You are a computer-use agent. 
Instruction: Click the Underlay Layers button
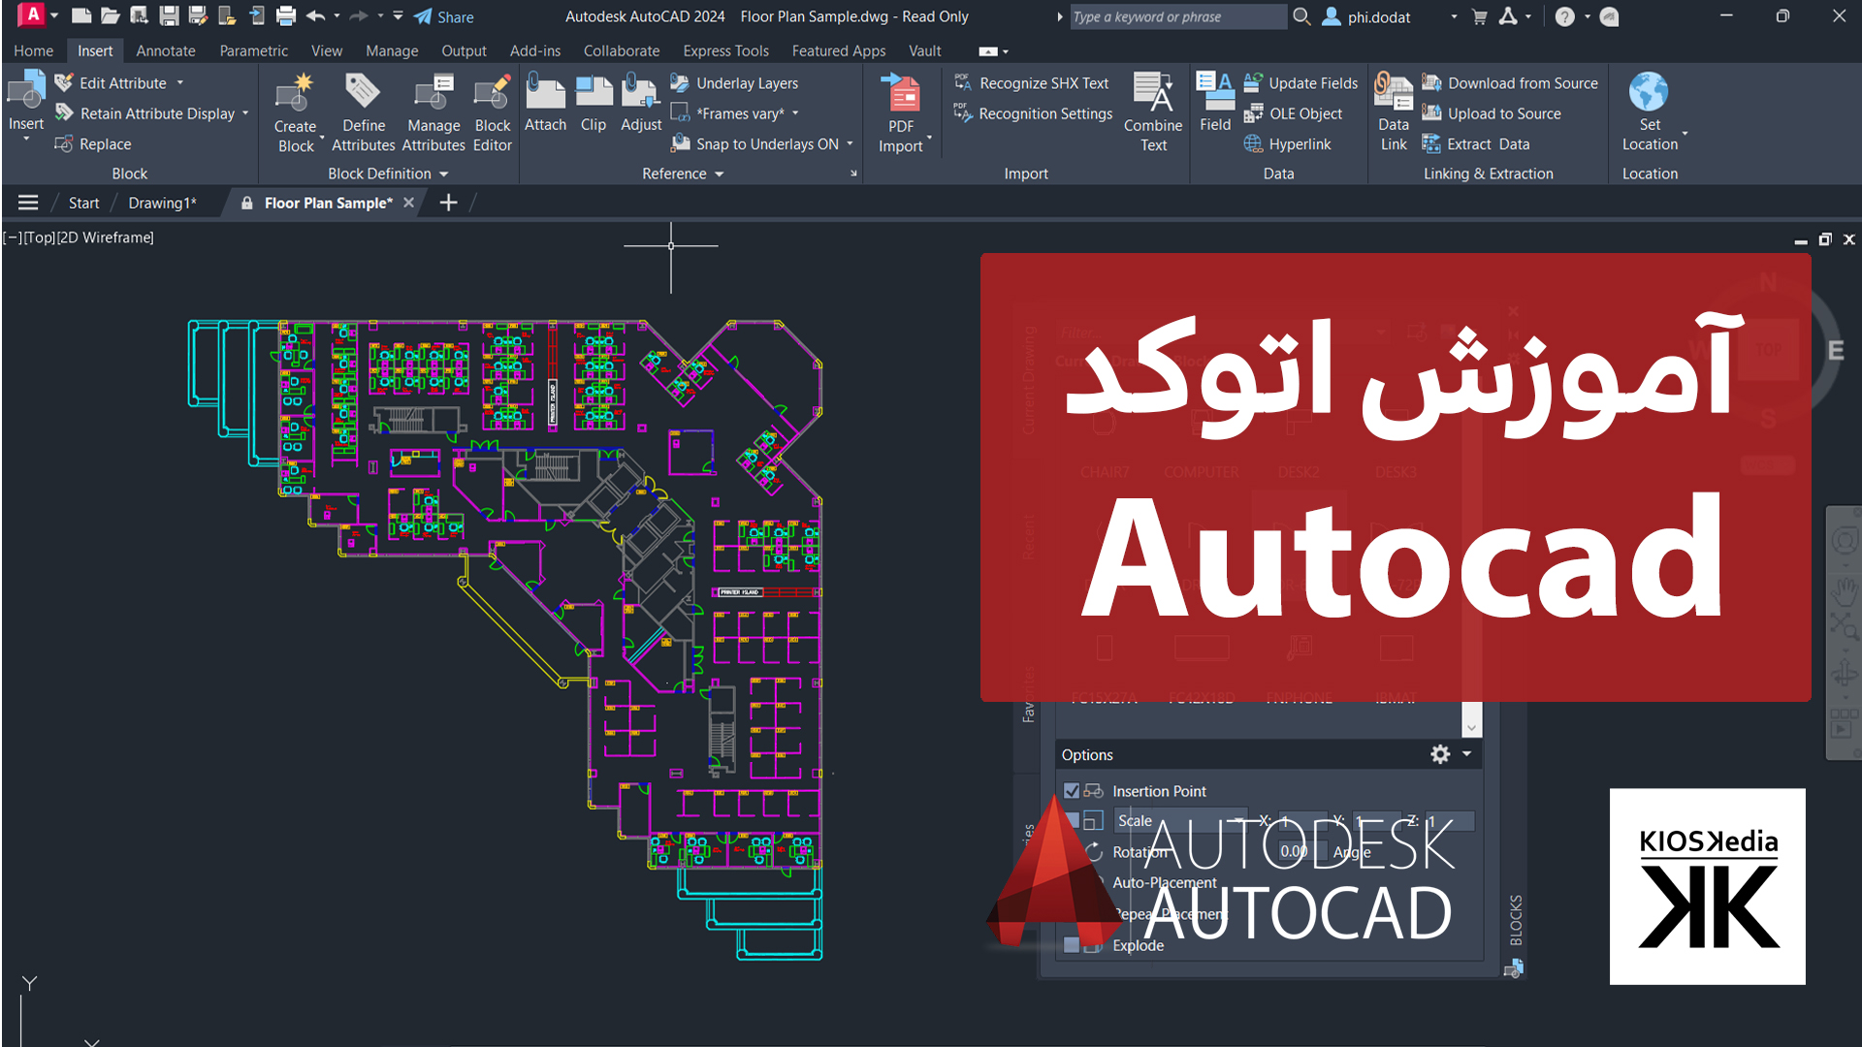tap(734, 83)
